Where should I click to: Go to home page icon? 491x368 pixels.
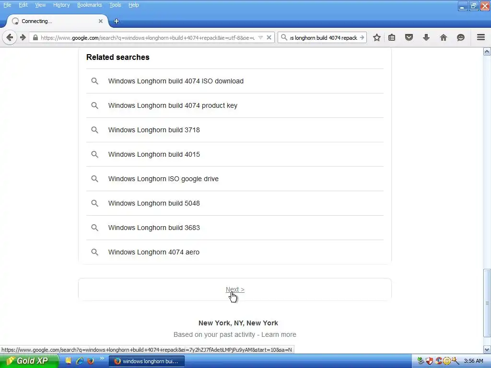[x=443, y=37]
